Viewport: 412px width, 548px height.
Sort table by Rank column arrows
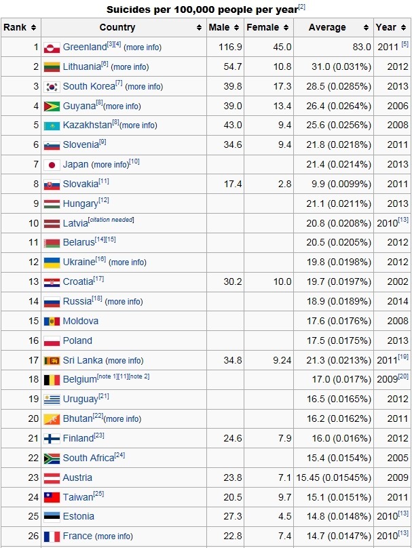click(x=33, y=28)
